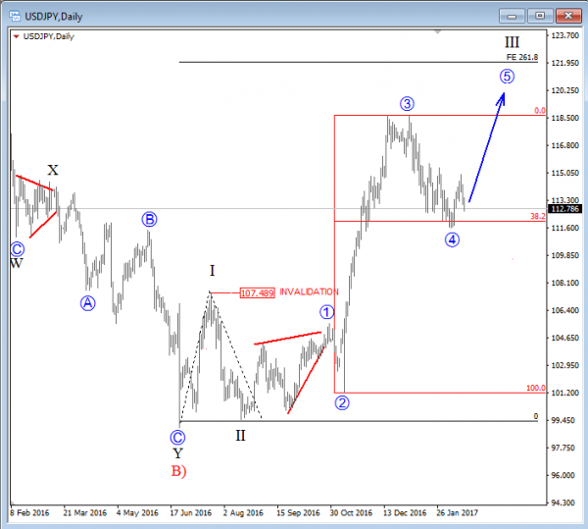Select the blue circled 4 wave label
The image size is (588, 529).
click(x=452, y=239)
